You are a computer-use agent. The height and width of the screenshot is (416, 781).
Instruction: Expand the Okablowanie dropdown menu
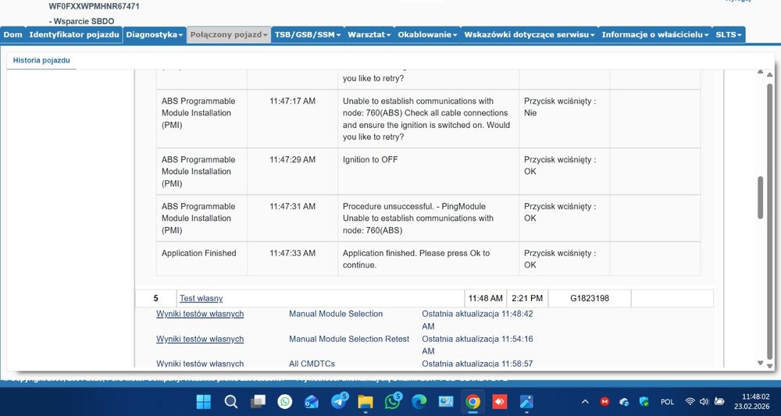[427, 35]
